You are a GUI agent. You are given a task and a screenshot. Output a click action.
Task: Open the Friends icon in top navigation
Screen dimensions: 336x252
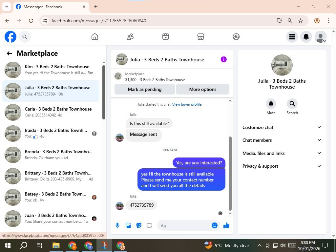click(130, 37)
